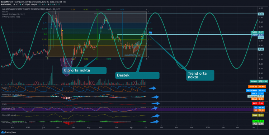This screenshot has width=269, height=135.
Task: Click the TradingView logo at bottom left
Action: (x=8, y=132)
